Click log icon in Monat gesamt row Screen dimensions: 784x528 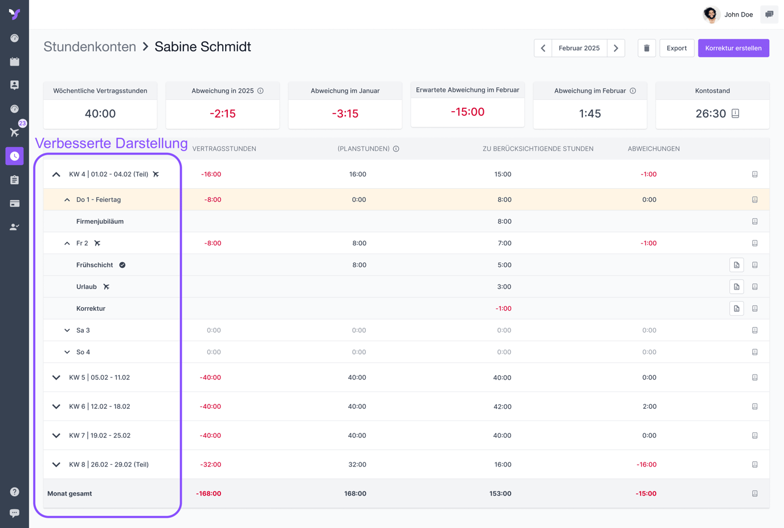pos(754,494)
